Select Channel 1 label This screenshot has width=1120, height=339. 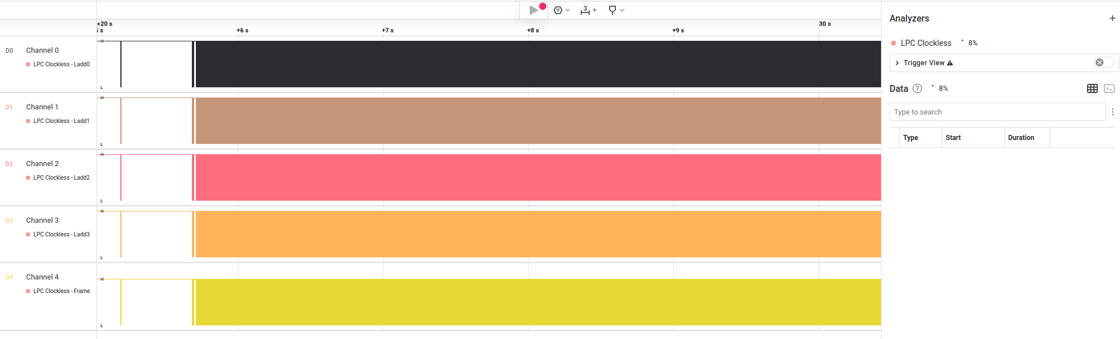point(43,107)
